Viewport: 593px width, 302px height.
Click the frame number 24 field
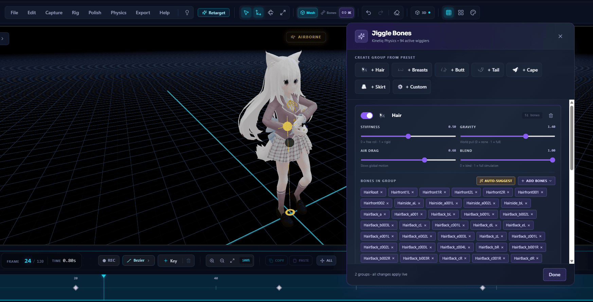point(28,261)
